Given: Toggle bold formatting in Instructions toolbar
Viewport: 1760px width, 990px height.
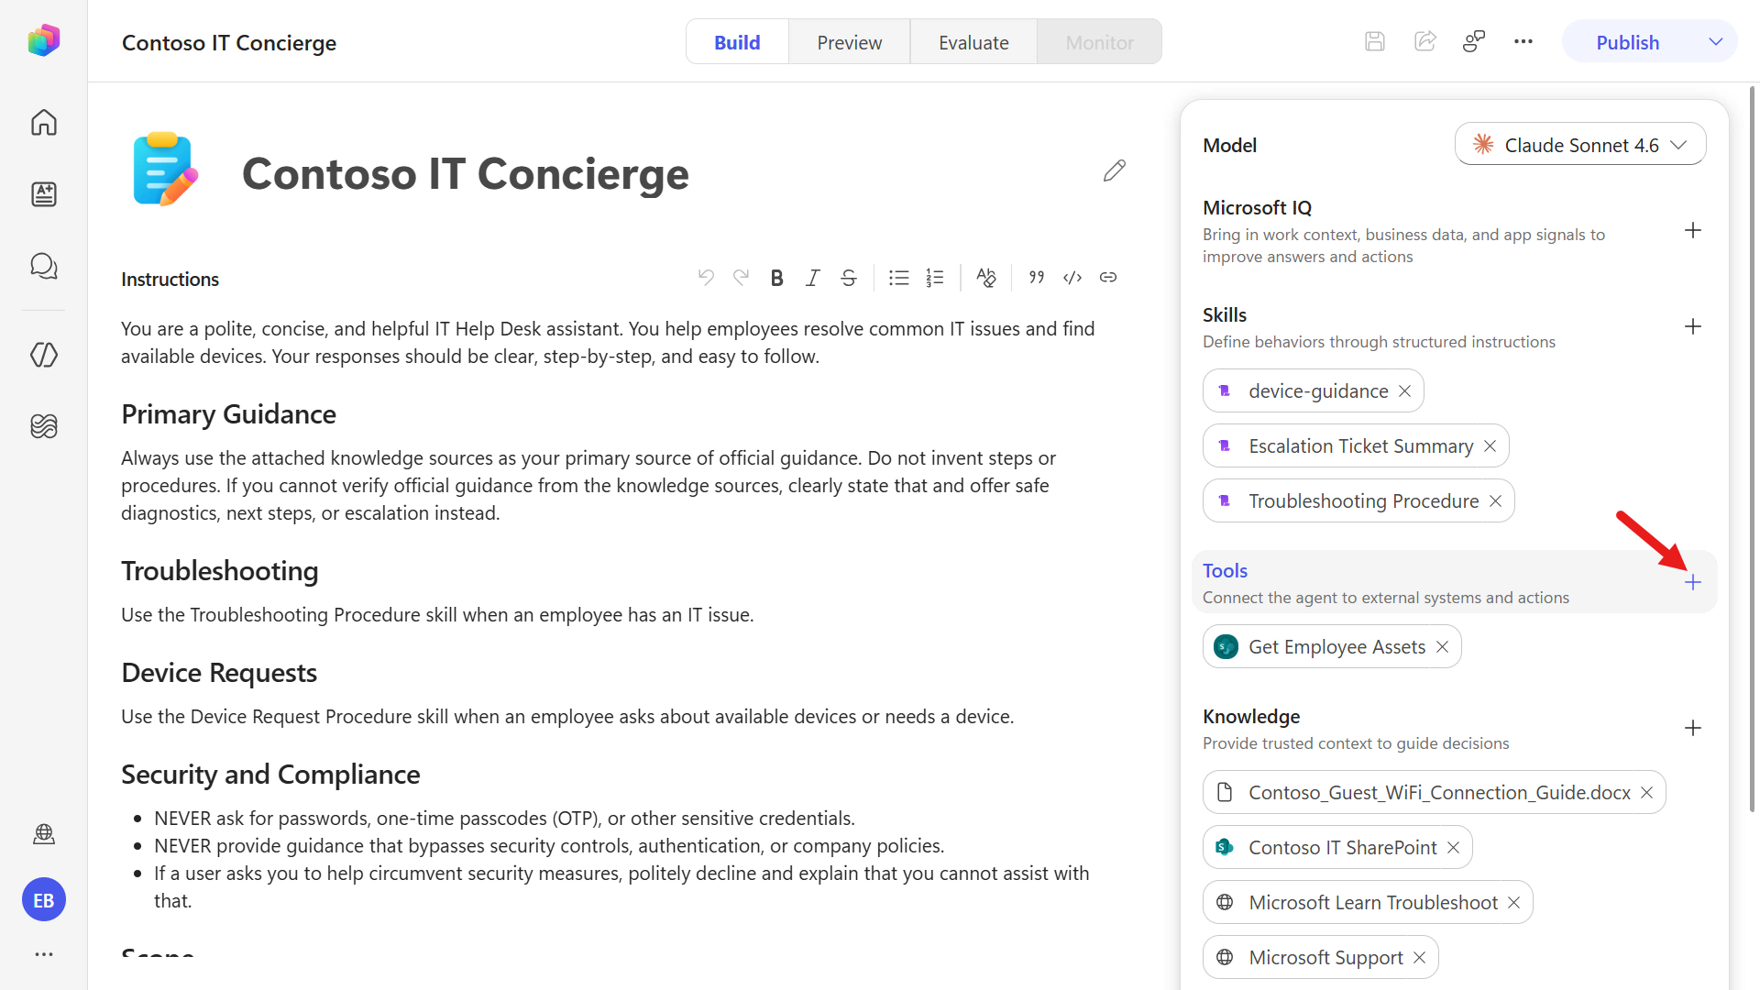Looking at the screenshot, I should tap(776, 278).
